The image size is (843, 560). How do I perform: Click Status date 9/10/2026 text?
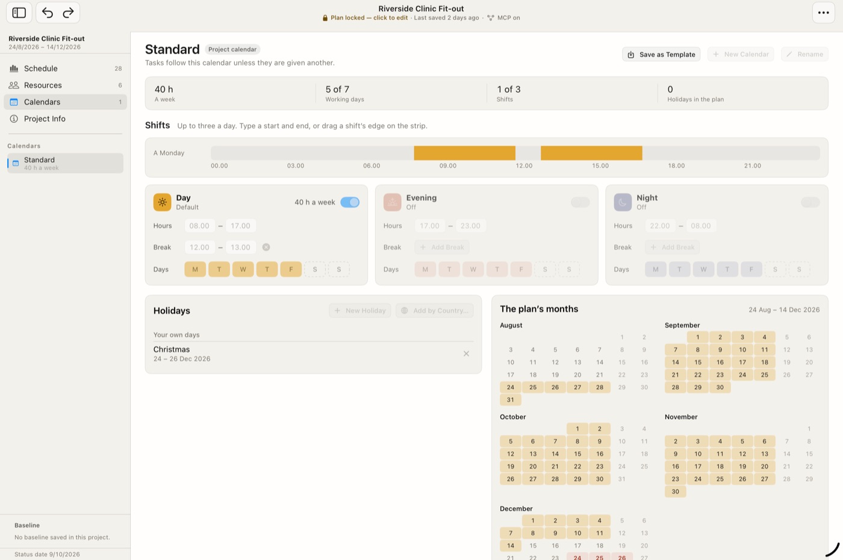(47, 555)
